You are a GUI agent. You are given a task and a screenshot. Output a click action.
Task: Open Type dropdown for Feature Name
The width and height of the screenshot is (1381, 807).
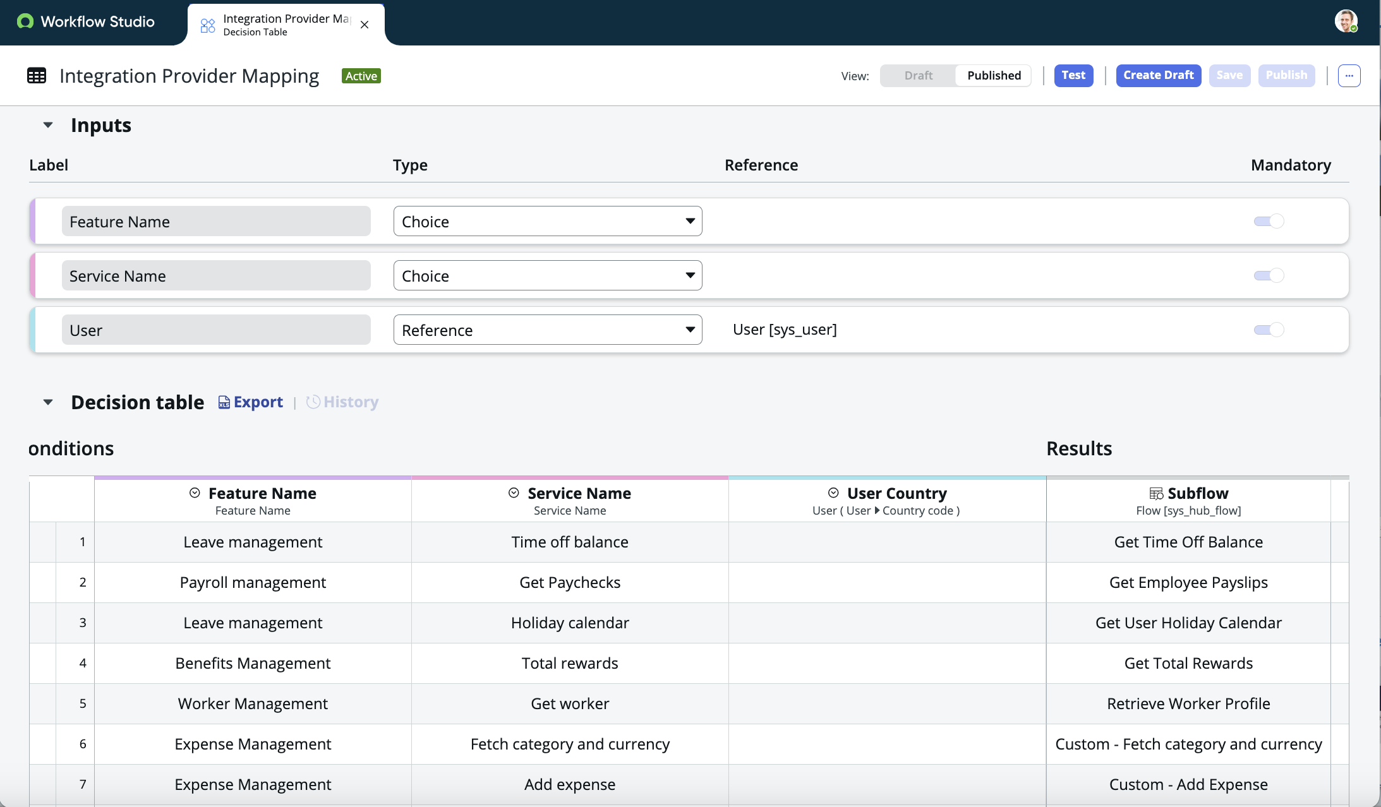(548, 221)
